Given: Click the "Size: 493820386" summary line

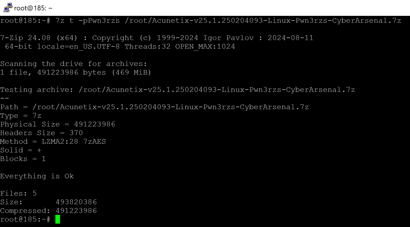Looking at the screenshot, I should click(48, 202).
